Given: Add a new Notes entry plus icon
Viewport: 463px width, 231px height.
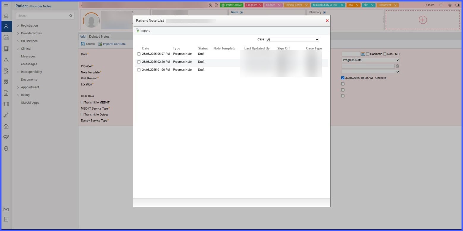Looking at the screenshot, I should coord(241,12).
